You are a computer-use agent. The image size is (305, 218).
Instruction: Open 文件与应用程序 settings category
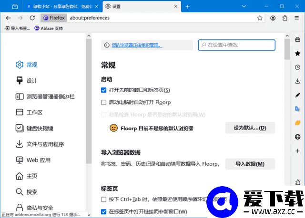click(40, 144)
